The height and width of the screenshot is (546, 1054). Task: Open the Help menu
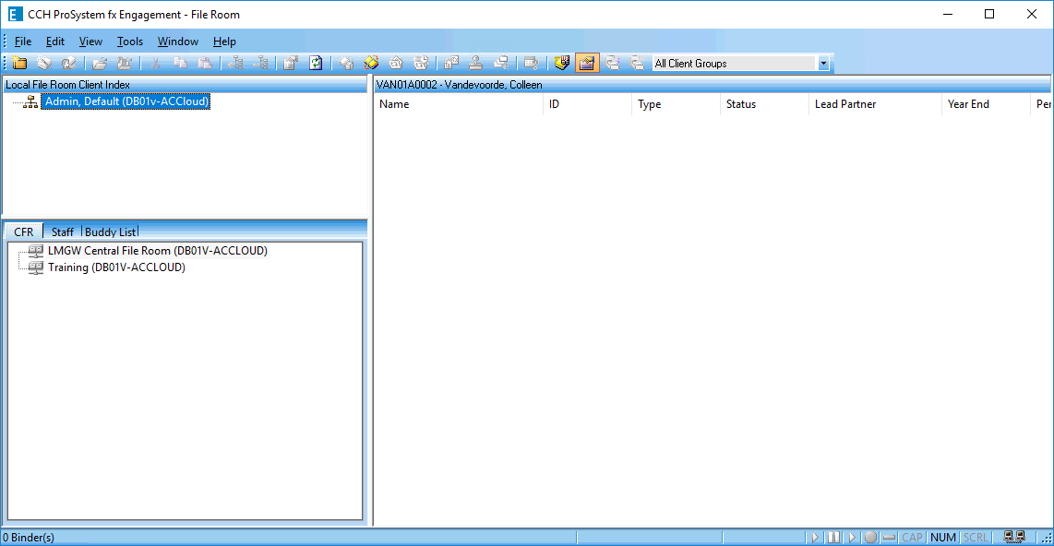pos(224,41)
